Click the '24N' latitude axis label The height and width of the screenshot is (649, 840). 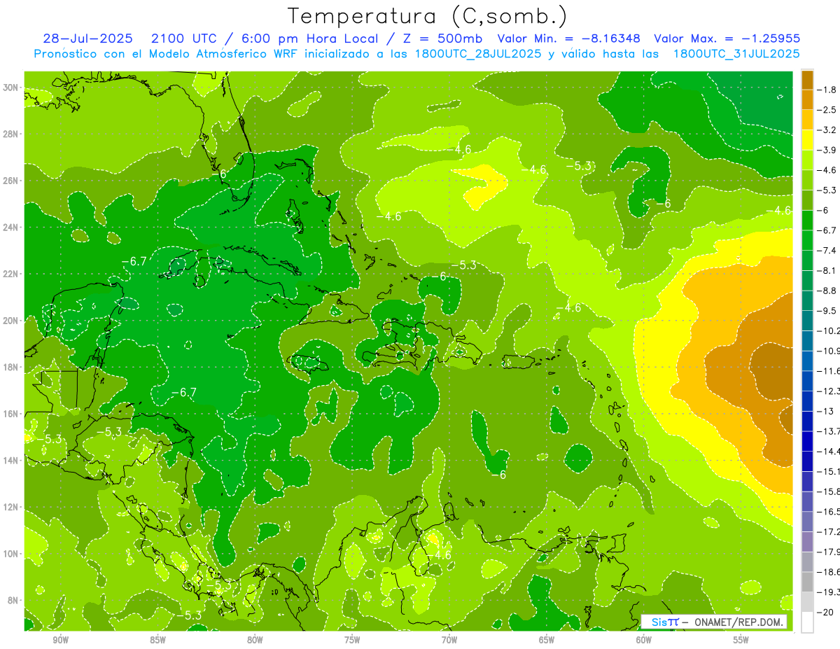pyautogui.click(x=11, y=228)
